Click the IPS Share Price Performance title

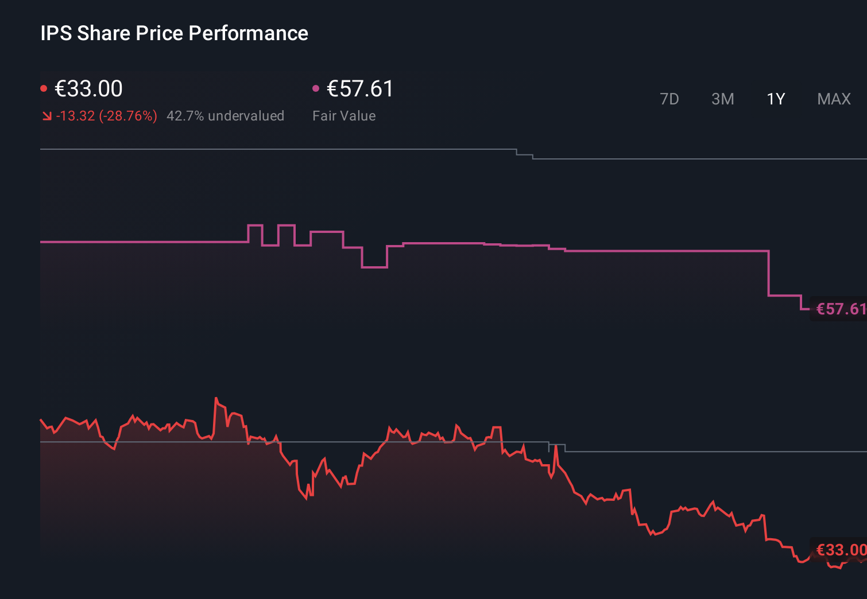click(173, 33)
